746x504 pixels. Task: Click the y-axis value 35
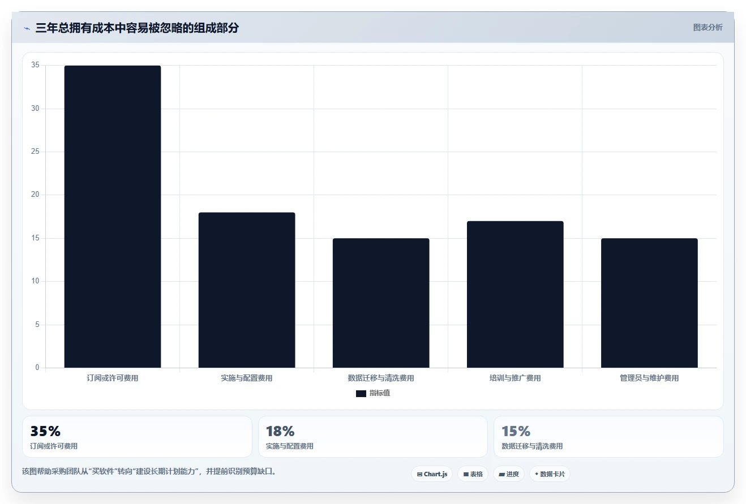point(35,65)
